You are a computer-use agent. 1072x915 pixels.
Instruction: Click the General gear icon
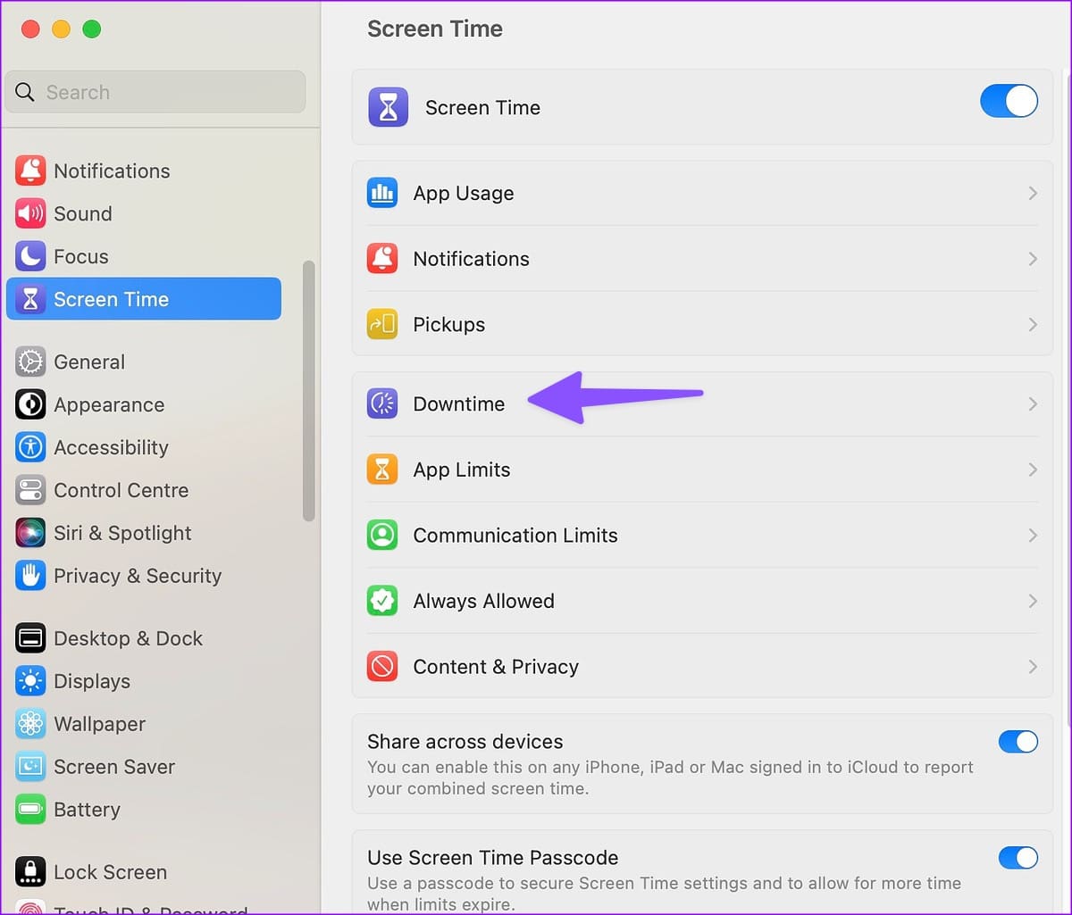[30, 362]
